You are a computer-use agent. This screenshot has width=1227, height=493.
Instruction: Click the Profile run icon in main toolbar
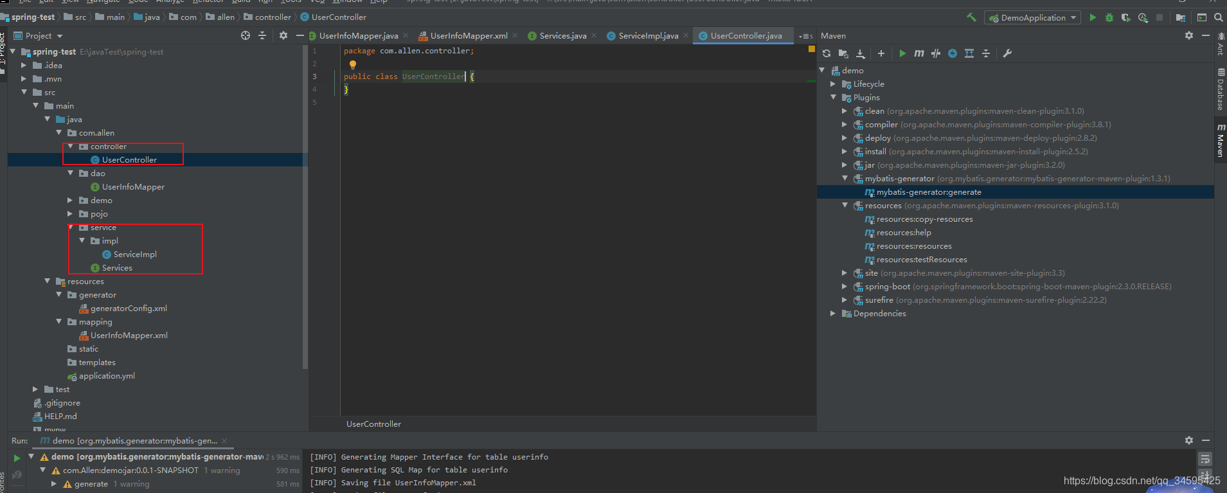tap(1143, 17)
